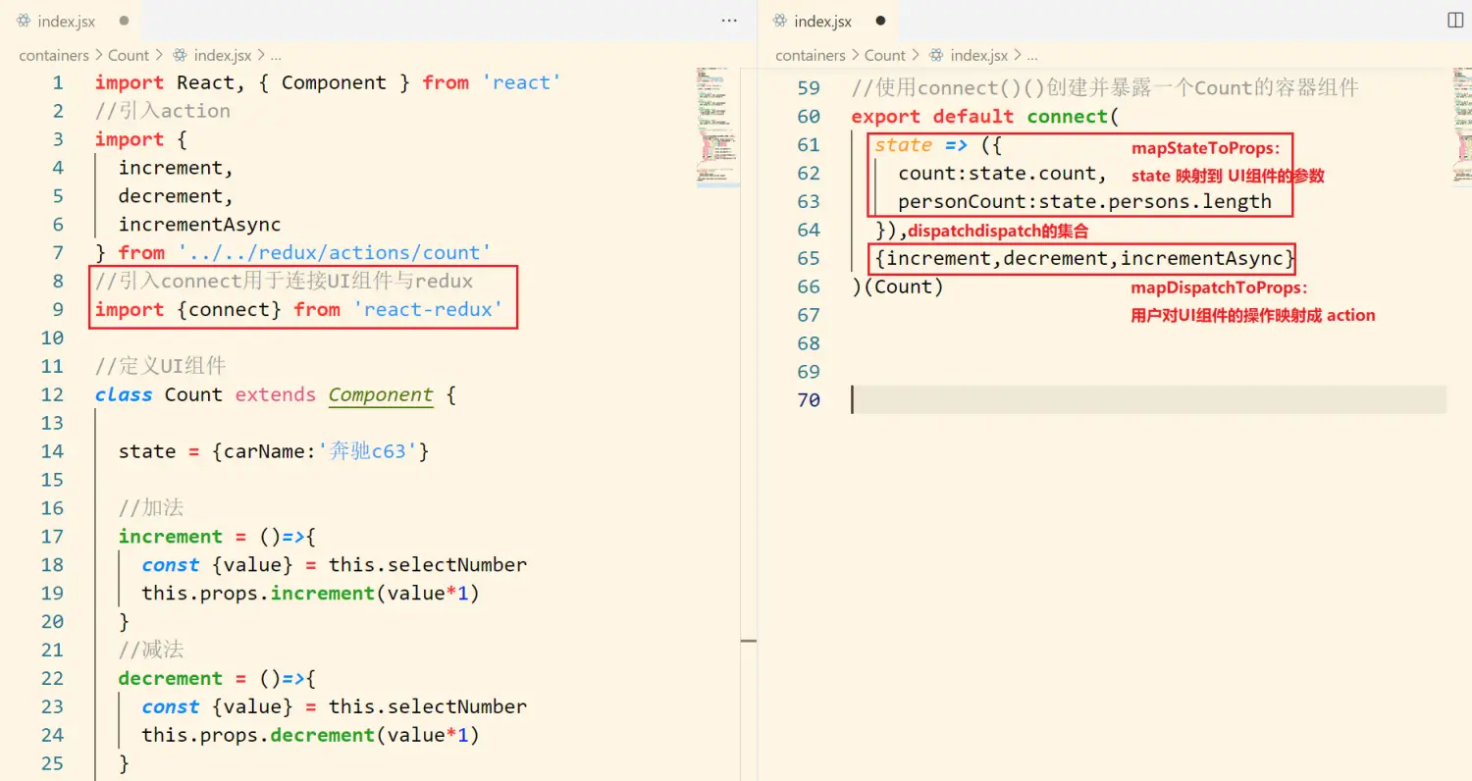The height and width of the screenshot is (781, 1472).
Task: Click the left editor's minimap preview
Action: pos(717,126)
